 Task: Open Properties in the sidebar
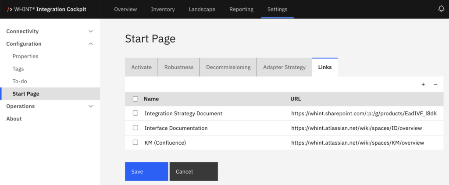click(x=25, y=56)
